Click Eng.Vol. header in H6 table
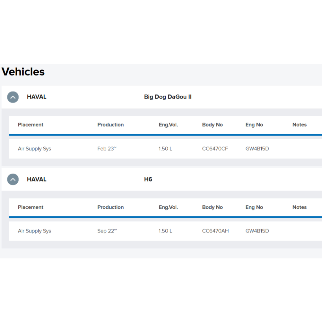 click(168, 207)
